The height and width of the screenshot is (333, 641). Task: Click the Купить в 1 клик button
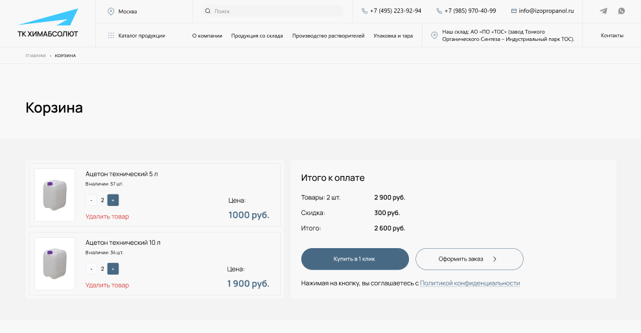click(355, 259)
